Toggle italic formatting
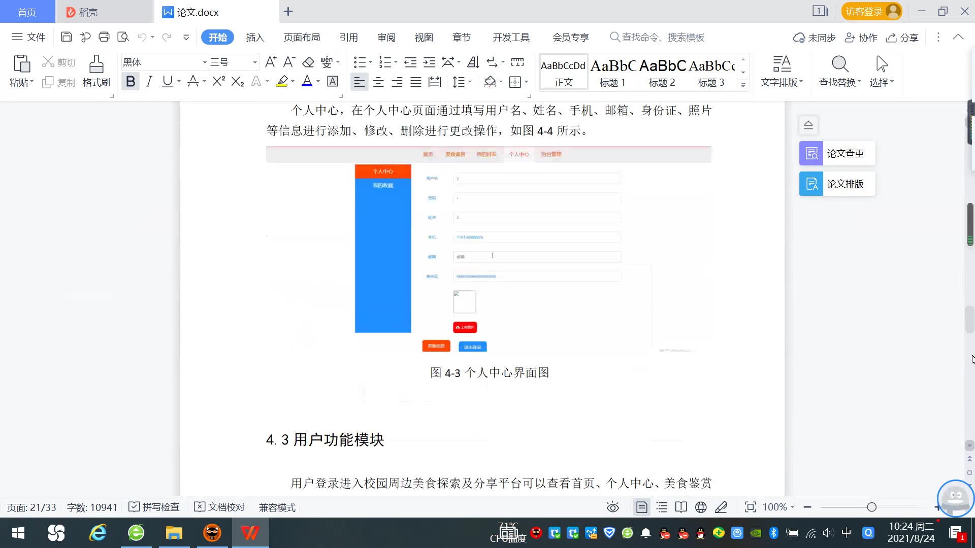The height and width of the screenshot is (548, 975). [149, 82]
